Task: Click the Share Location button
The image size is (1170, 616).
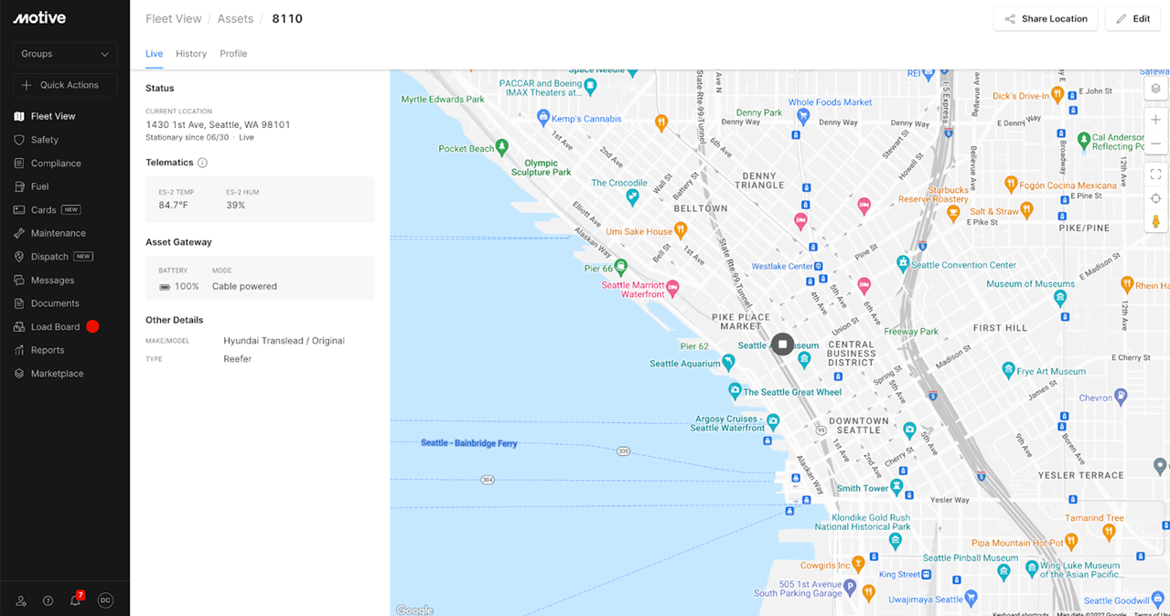Action: pyautogui.click(x=1046, y=19)
